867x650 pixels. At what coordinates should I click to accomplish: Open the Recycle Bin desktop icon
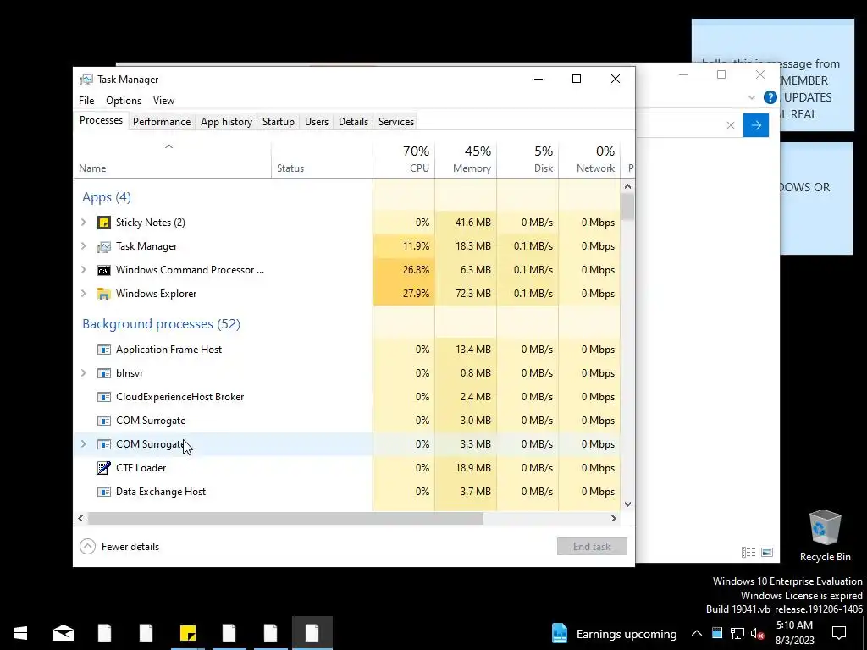point(825,535)
